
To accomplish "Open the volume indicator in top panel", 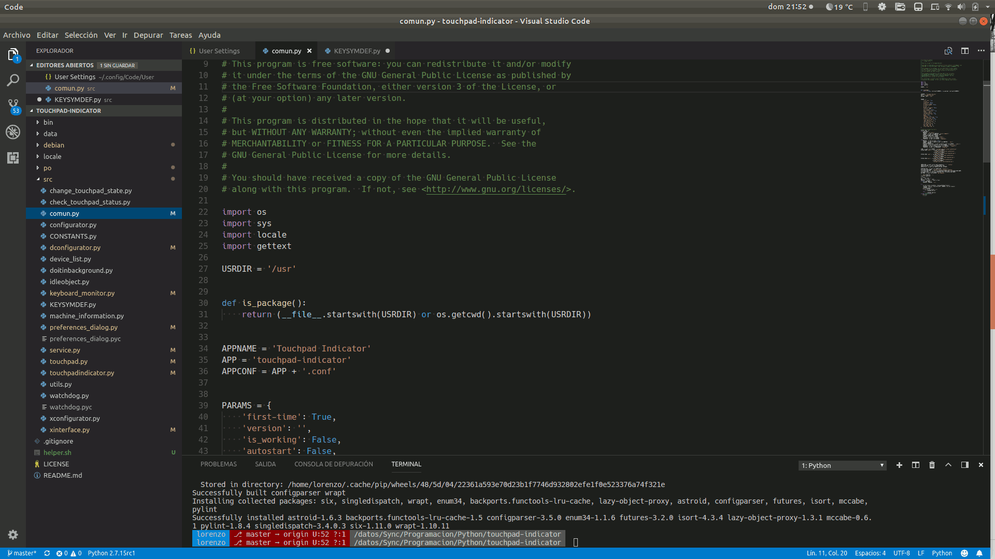I will click(961, 7).
